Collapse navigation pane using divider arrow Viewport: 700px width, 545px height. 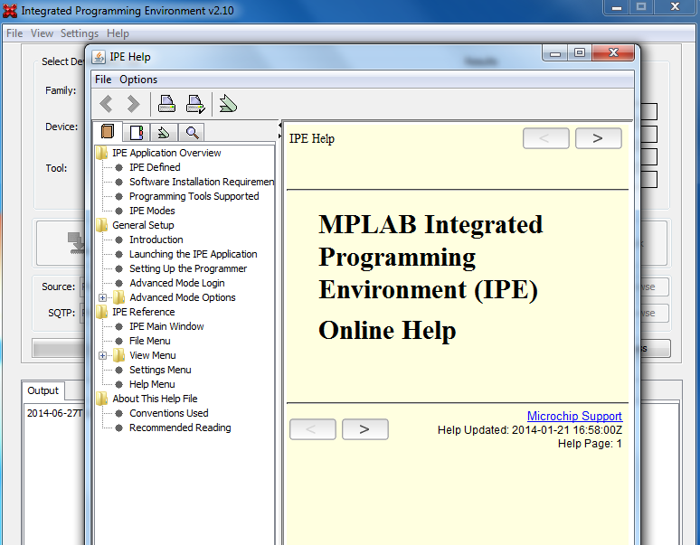click(x=279, y=126)
